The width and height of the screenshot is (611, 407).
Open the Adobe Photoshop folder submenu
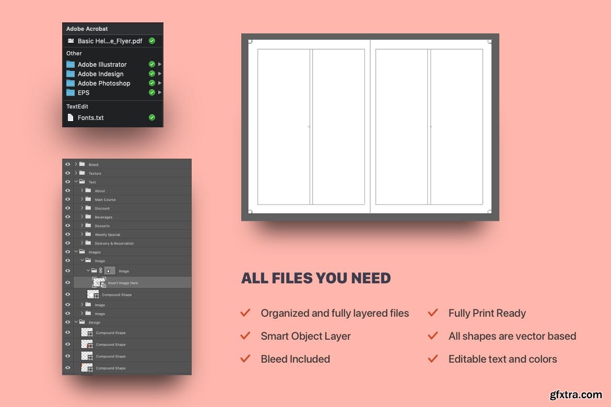pos(160,83)
